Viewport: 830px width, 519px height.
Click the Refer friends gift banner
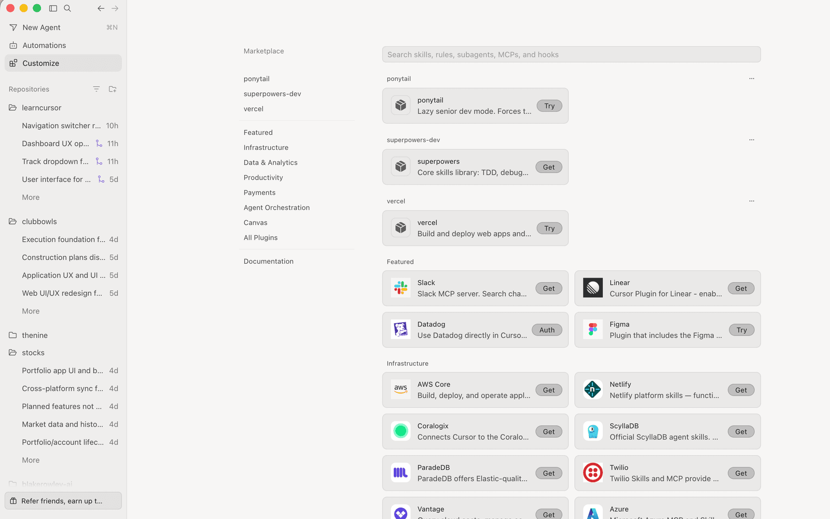[63, 501]
